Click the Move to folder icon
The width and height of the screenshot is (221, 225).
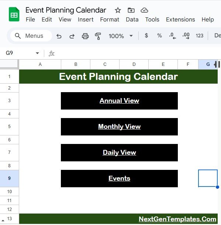point(131,10)
